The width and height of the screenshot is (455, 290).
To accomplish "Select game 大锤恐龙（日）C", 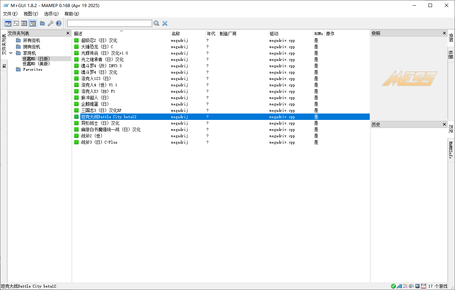I will (97, 47).
